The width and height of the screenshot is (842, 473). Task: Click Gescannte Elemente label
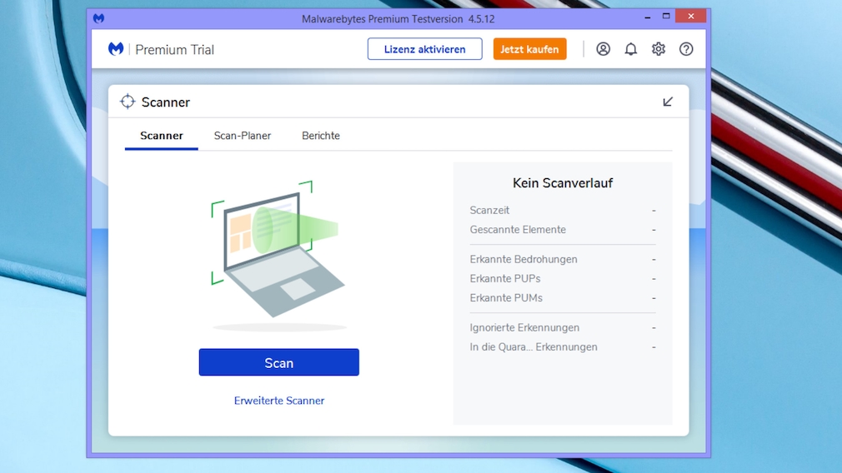pos(518,230)
